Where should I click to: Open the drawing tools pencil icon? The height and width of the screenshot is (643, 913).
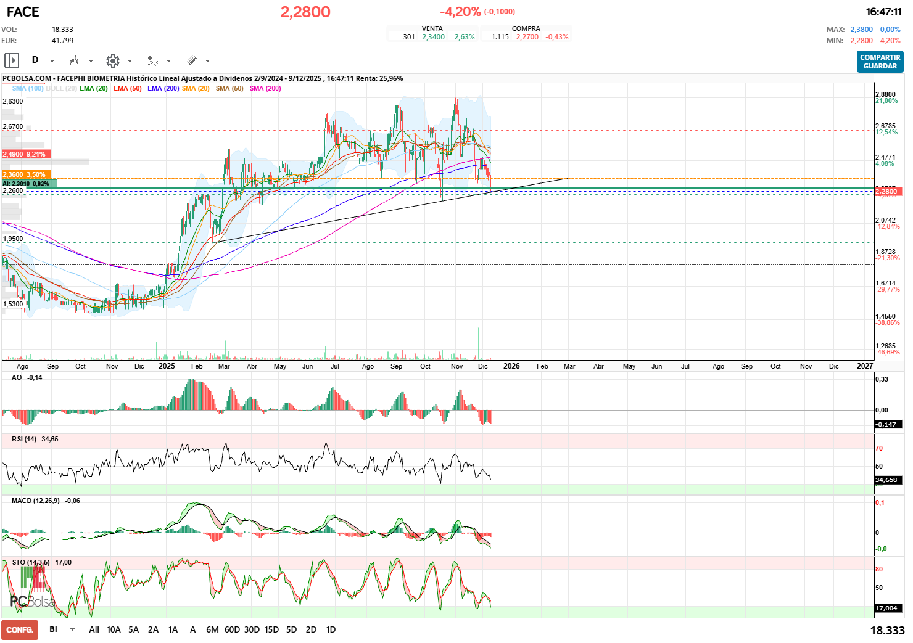tap(193, 60)
